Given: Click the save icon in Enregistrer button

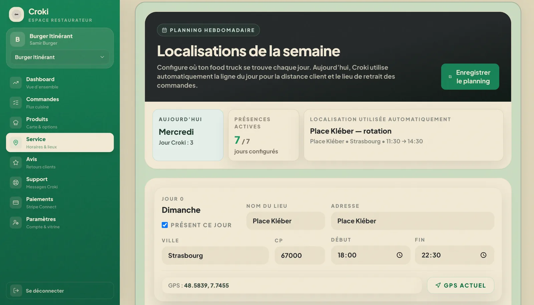Looking at the screenshot, I should coord(450,77).
